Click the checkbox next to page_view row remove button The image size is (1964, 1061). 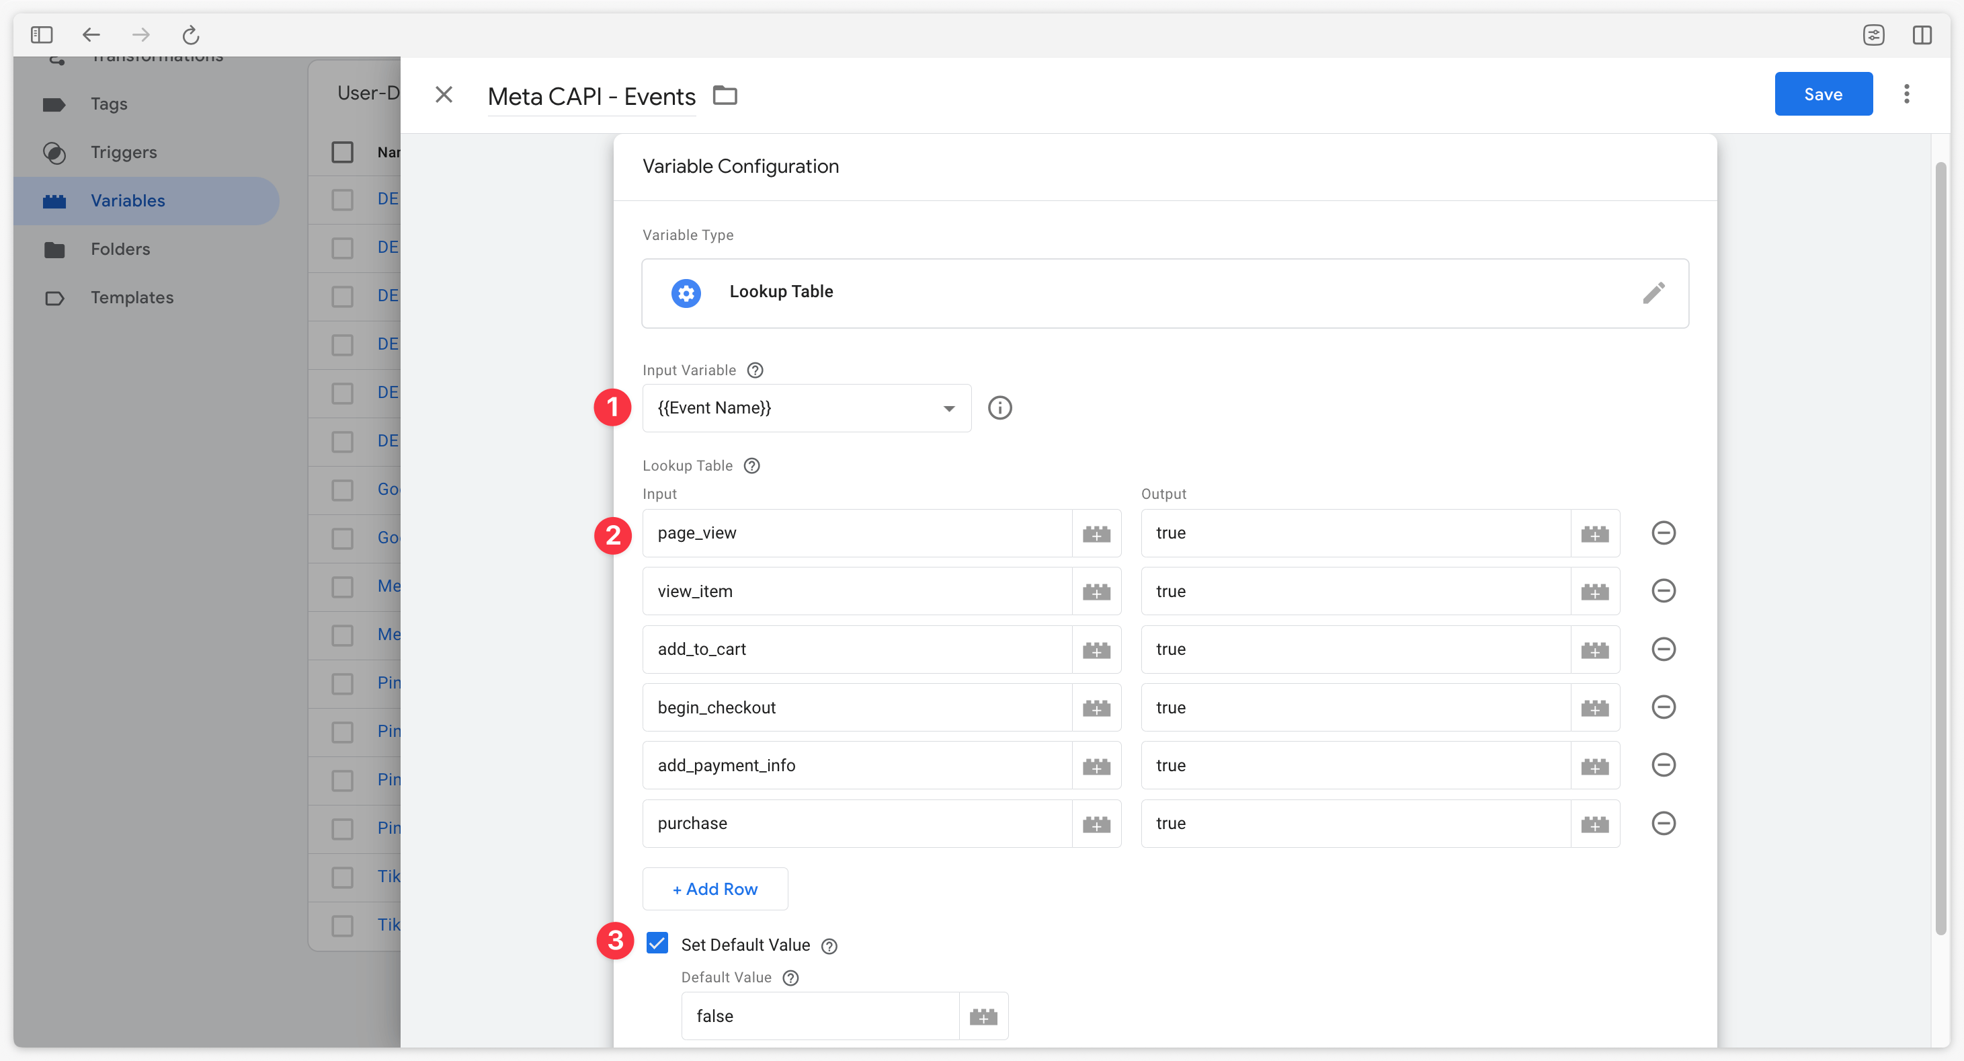(1664, 533)
